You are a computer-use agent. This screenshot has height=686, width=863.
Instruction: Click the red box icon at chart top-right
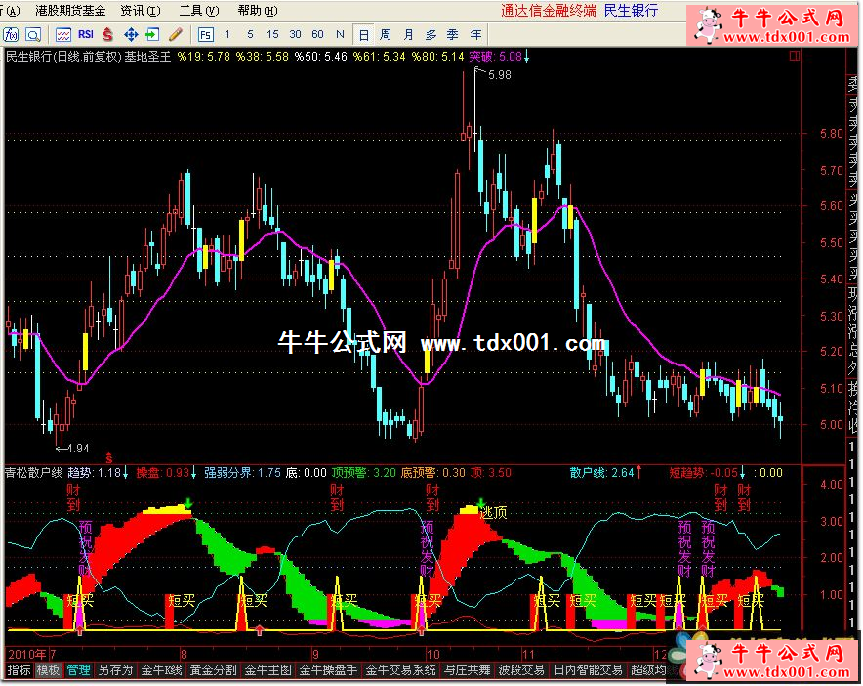click(x=795, y=56)
